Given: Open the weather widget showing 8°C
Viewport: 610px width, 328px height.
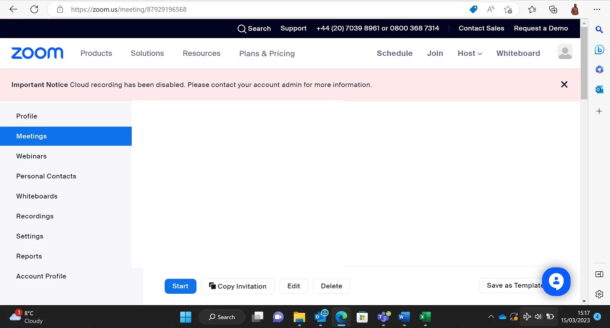Looking at the screenshot, I should [26, 317].
